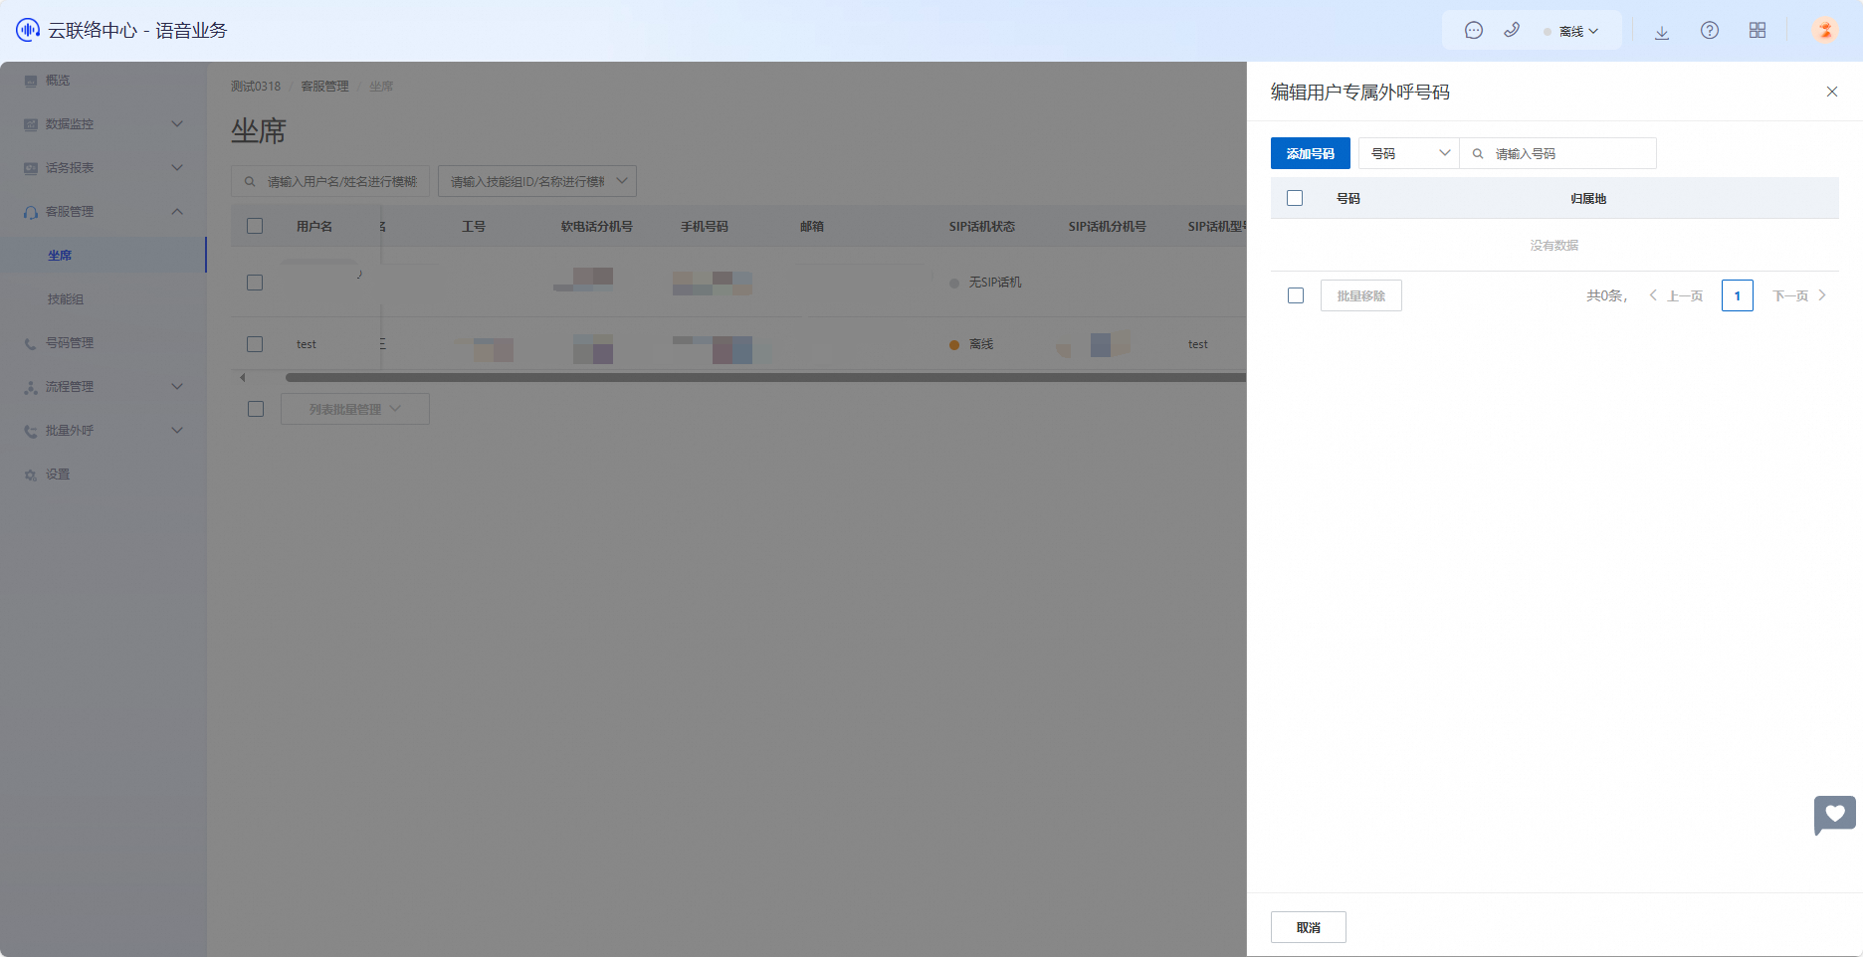The height and width of the screenshot is (957, 1863).
Task: Click the 请输入号码 search field
Action: point(1558,153)
